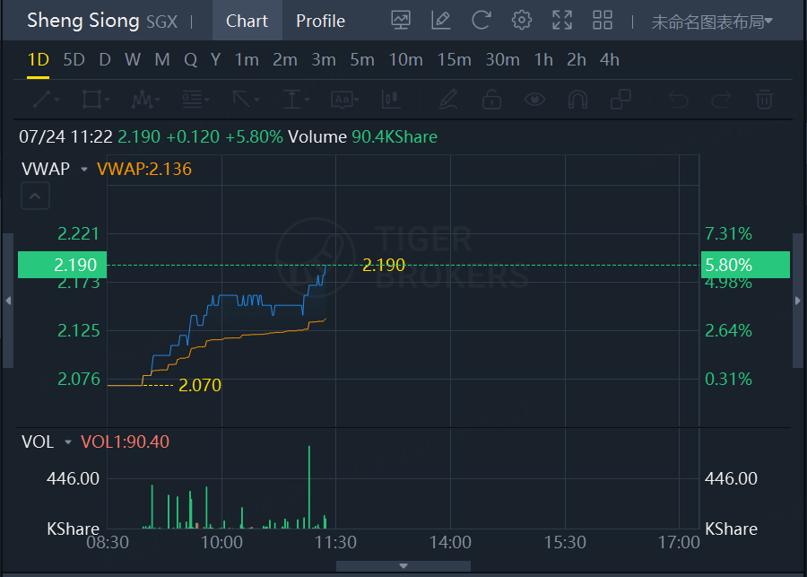Click the clone drawing overlapping squares icon

[x=620, y=99]
